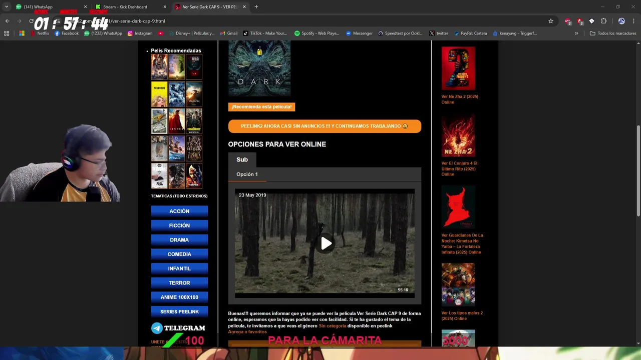Open the ACCIÓN category
This screenshot has width=641, height=360.
click(179, 211)
